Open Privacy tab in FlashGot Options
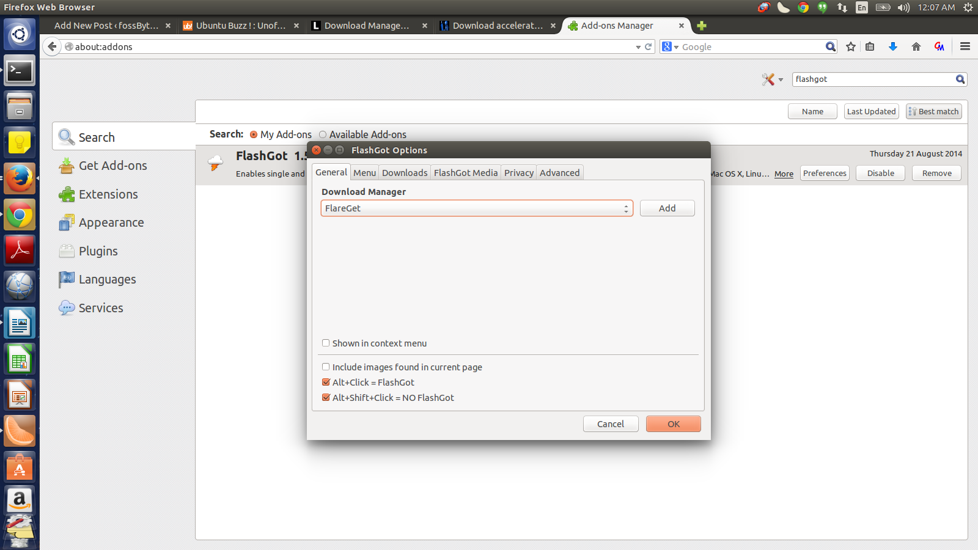This screenshot has height=550, width=978. pos(519,173)
